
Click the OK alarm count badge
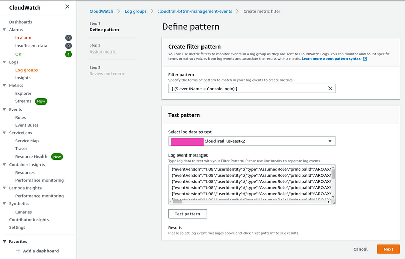point(68,54)
